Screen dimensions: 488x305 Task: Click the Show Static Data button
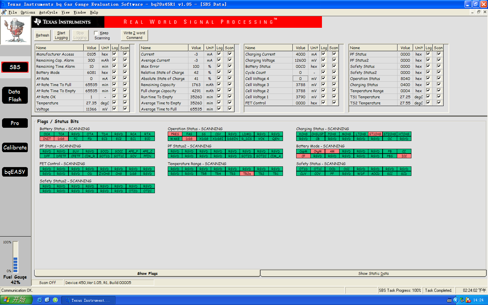(373, 273)
